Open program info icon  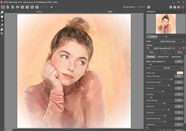coord(170,7)
